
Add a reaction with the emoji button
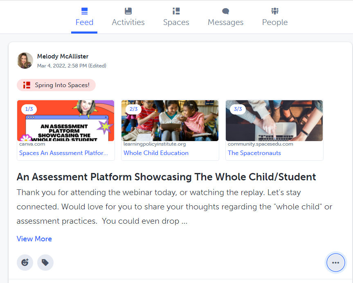pyautogui.click(x=25, y=263)
